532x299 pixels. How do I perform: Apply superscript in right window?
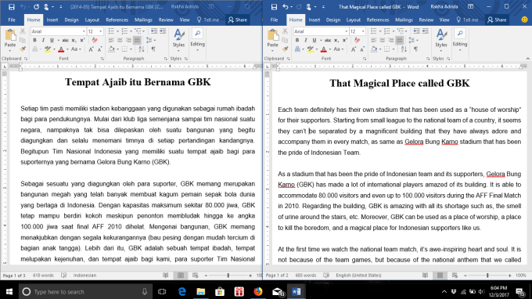(x=345, y=41)
